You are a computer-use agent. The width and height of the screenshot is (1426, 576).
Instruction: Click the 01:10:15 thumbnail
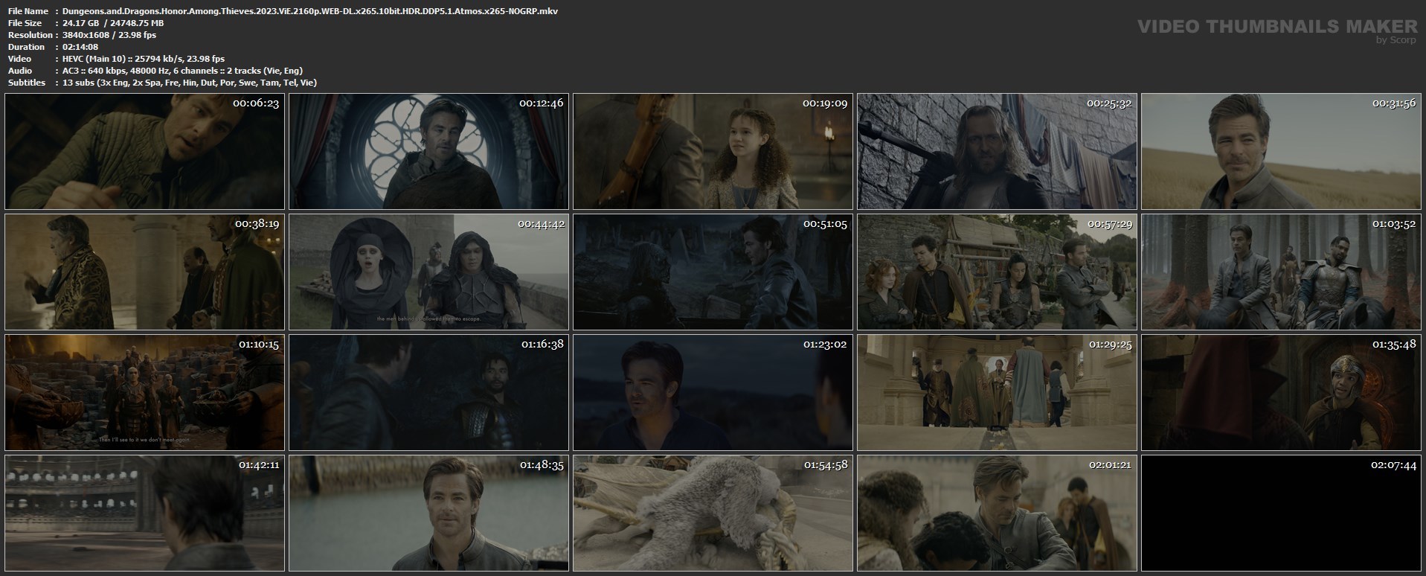(x=144, y=392)
